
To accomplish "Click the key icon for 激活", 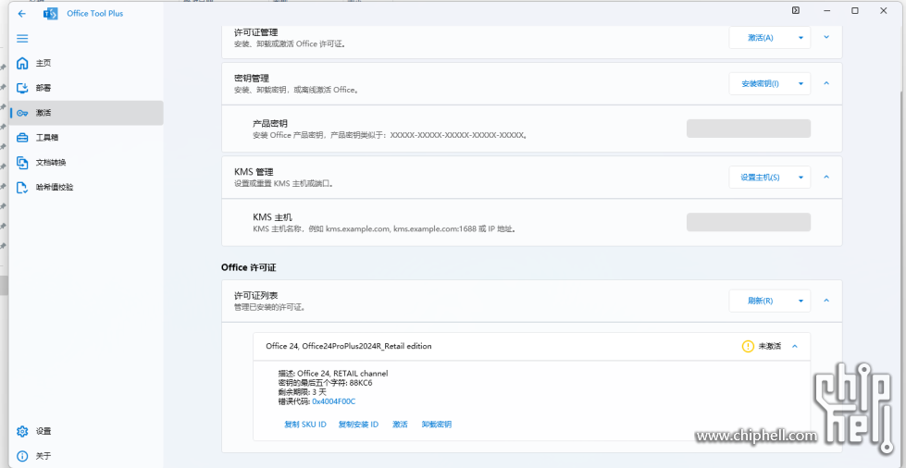I will 22,113.
